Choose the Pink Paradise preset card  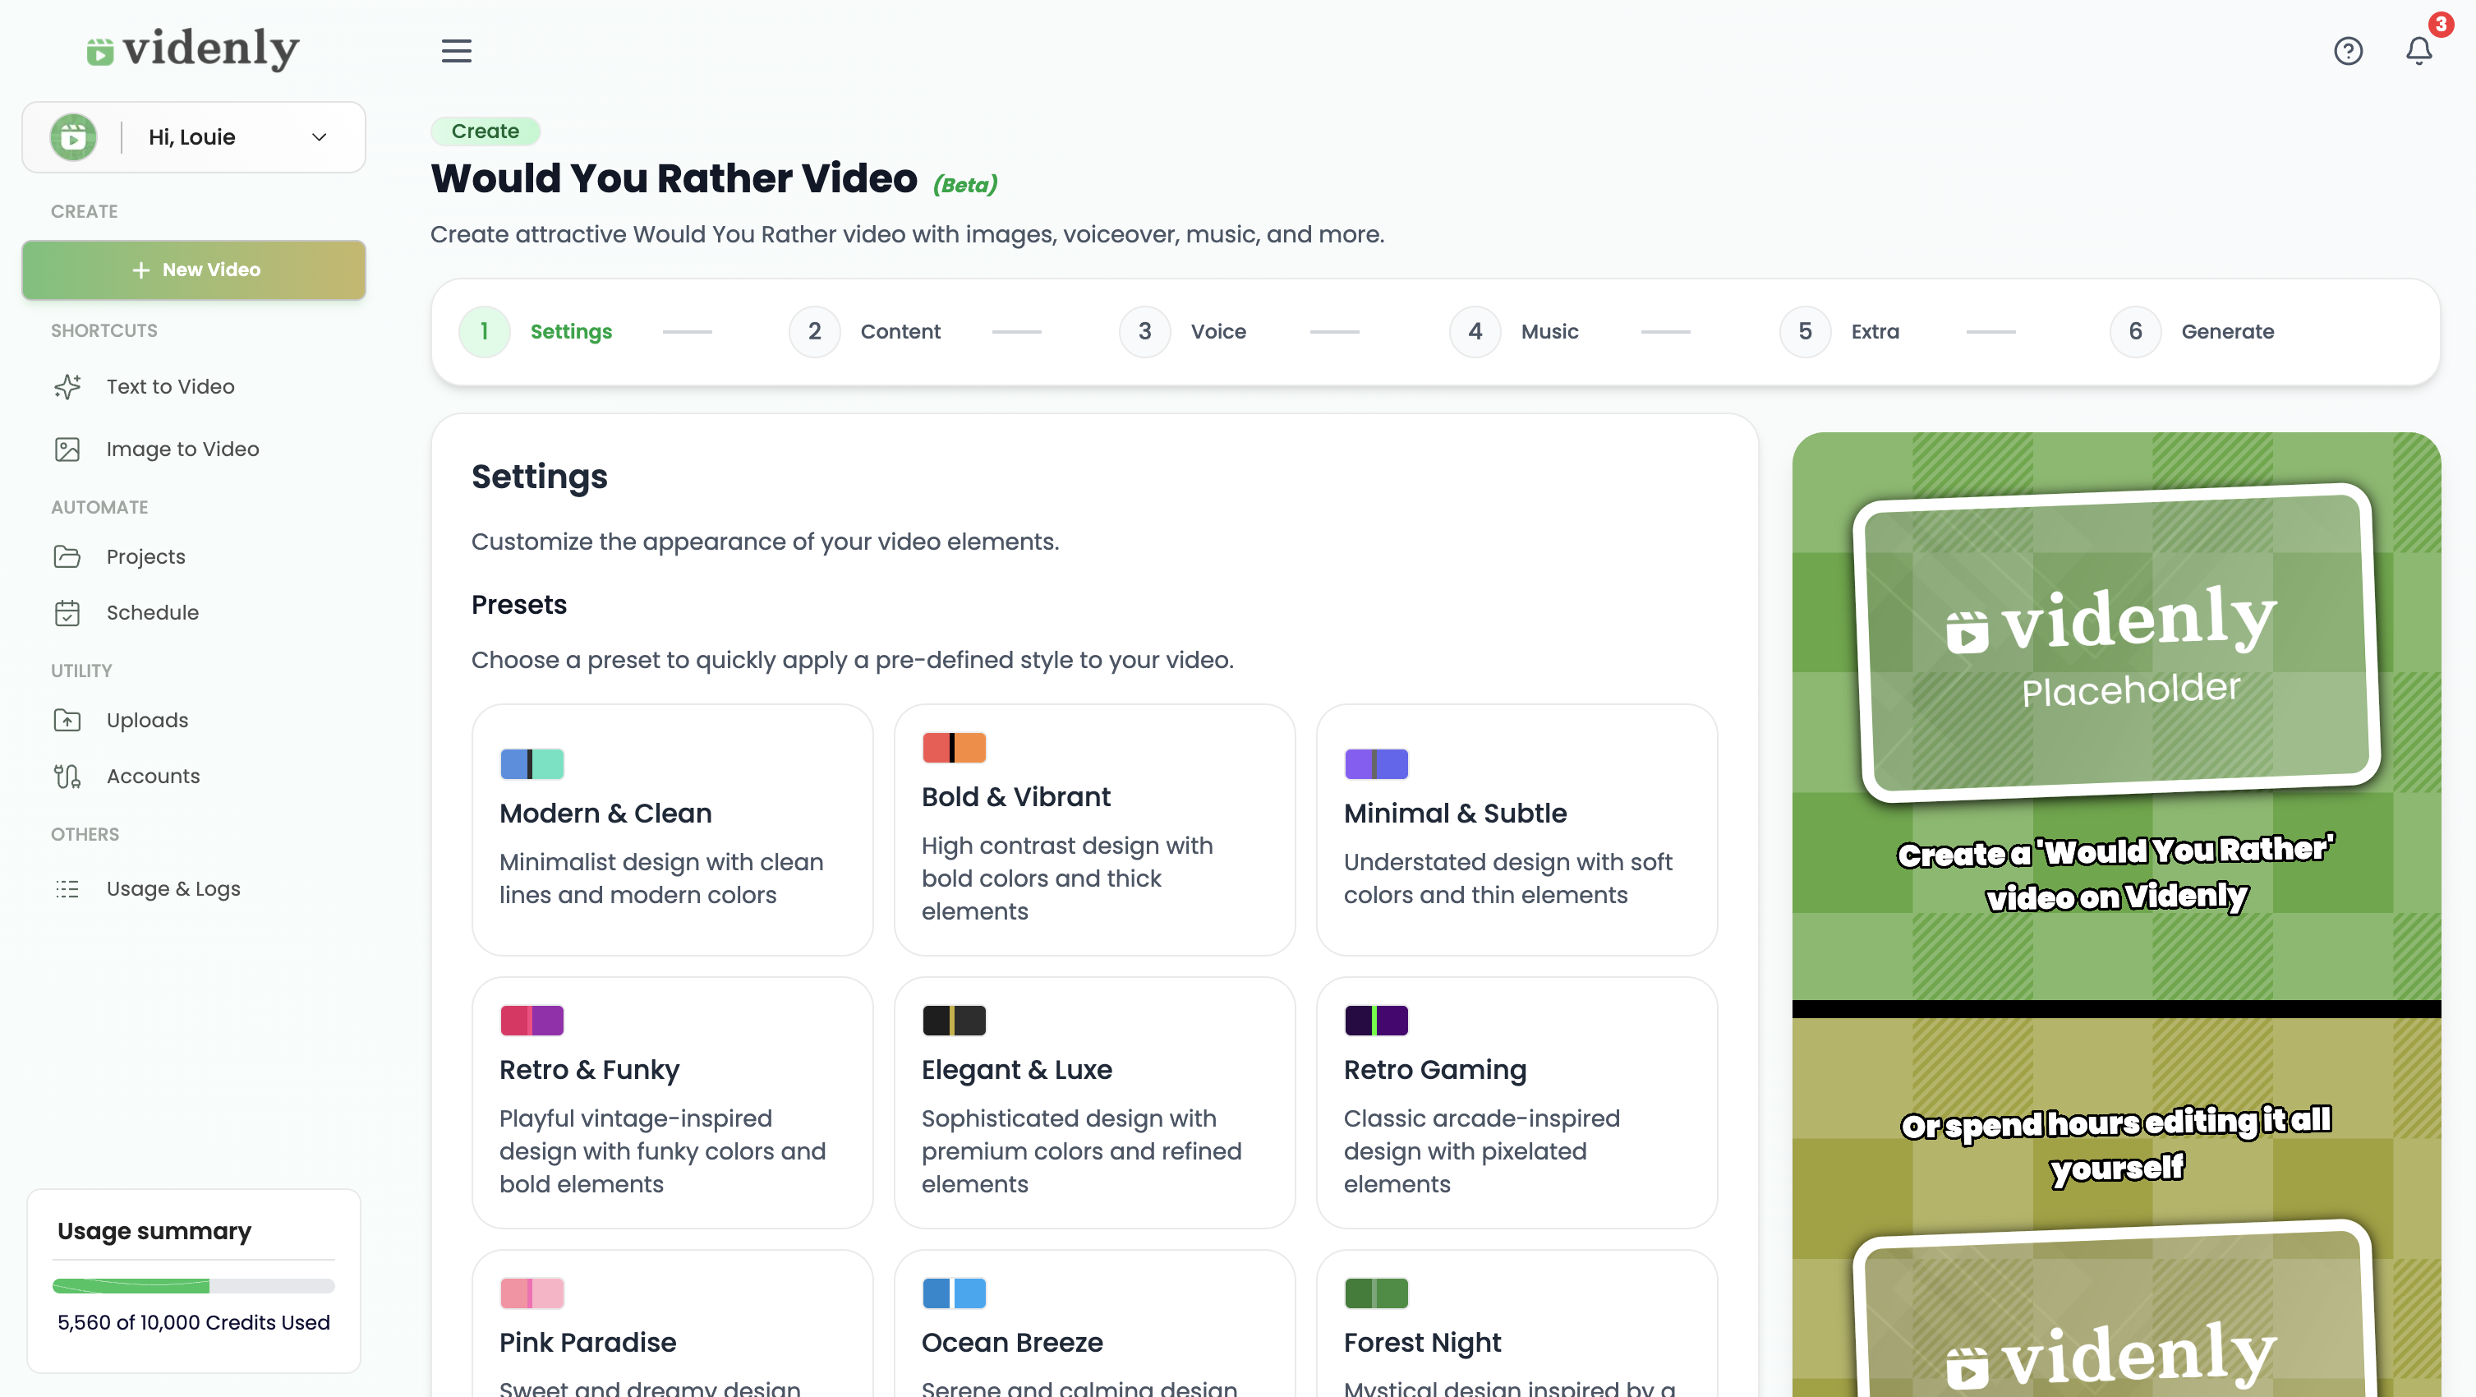point(673,1324)
